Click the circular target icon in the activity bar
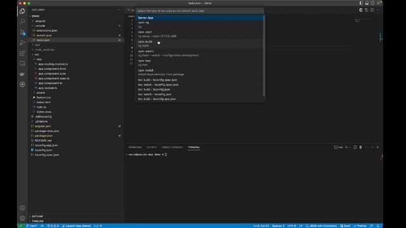The width and height of the screenshot is (406, 228). [x=22, y=84]
